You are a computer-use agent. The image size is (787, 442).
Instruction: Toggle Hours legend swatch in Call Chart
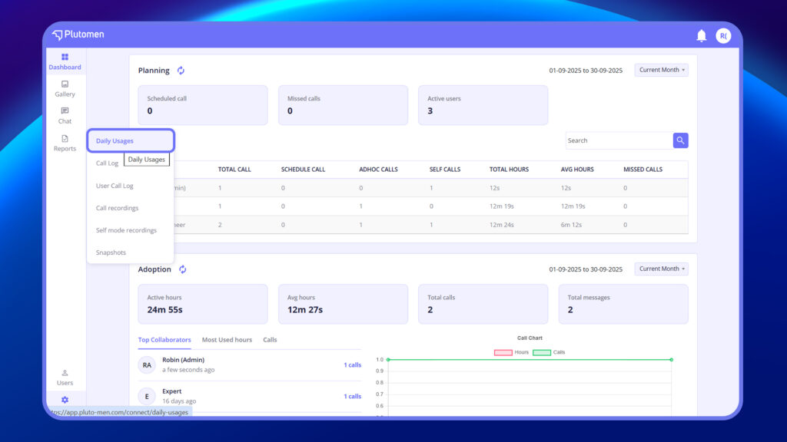(x=503, y=352)
